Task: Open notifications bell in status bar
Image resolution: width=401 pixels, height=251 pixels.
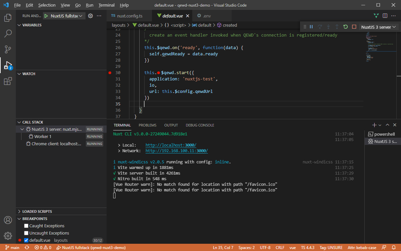Action: coord(394,247)
